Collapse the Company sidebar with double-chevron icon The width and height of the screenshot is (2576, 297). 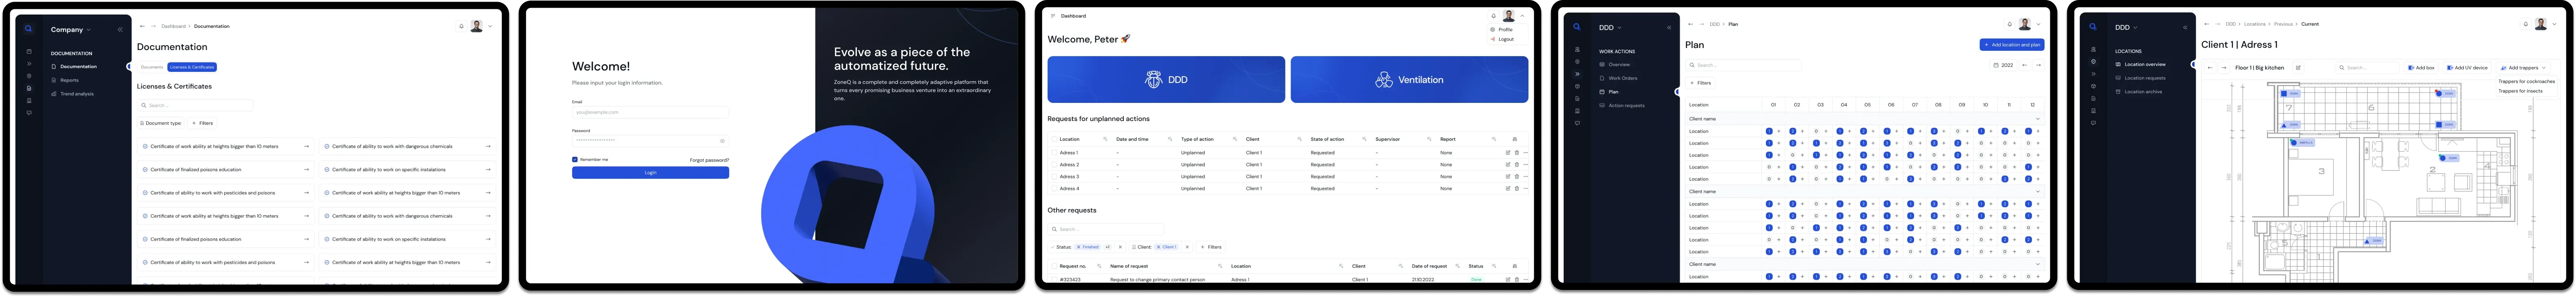point(120,30)
